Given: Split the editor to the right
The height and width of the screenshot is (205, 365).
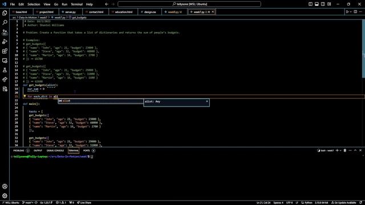Looking at the screenshot, I should tap(355, 12).
